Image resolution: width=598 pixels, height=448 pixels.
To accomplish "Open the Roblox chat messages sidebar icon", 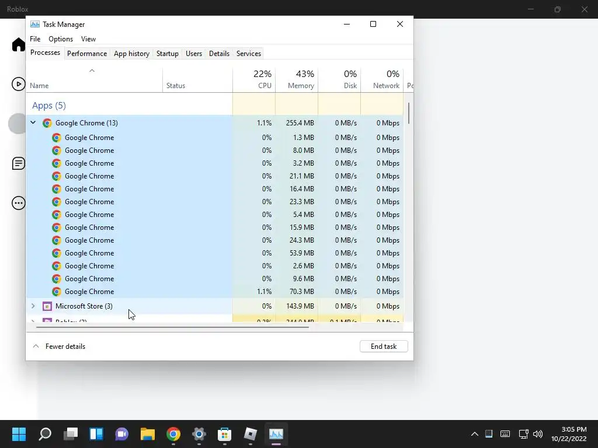I will tap(18, 163).
